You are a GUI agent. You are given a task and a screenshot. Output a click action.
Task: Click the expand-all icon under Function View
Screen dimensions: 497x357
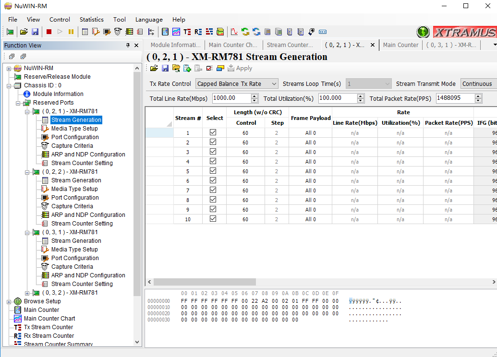point(23,57)
